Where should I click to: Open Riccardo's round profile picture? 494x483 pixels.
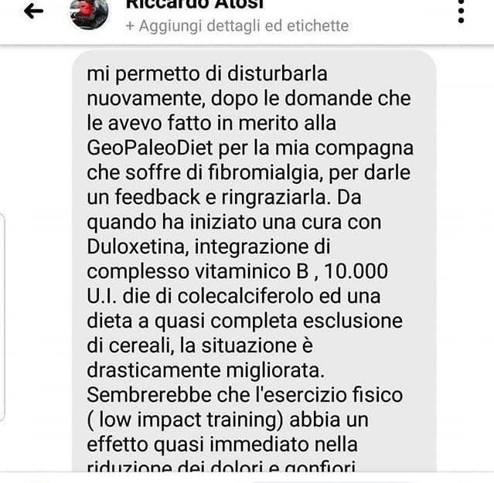coord(89,12)
